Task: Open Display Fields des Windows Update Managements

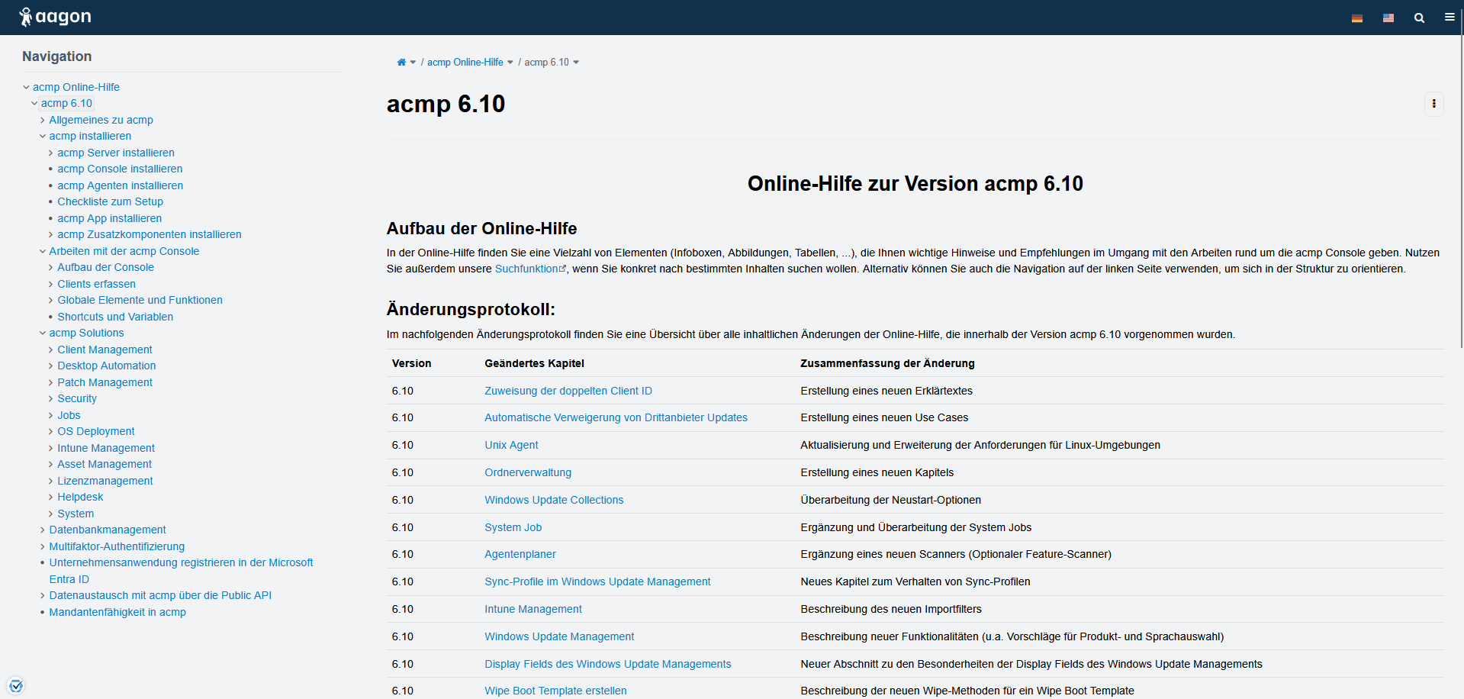Action: [x=608, y=664]
